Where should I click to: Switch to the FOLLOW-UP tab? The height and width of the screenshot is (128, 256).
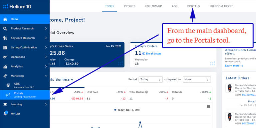tap(153, 6)
